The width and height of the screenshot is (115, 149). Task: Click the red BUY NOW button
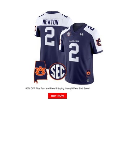coord(57,96)
